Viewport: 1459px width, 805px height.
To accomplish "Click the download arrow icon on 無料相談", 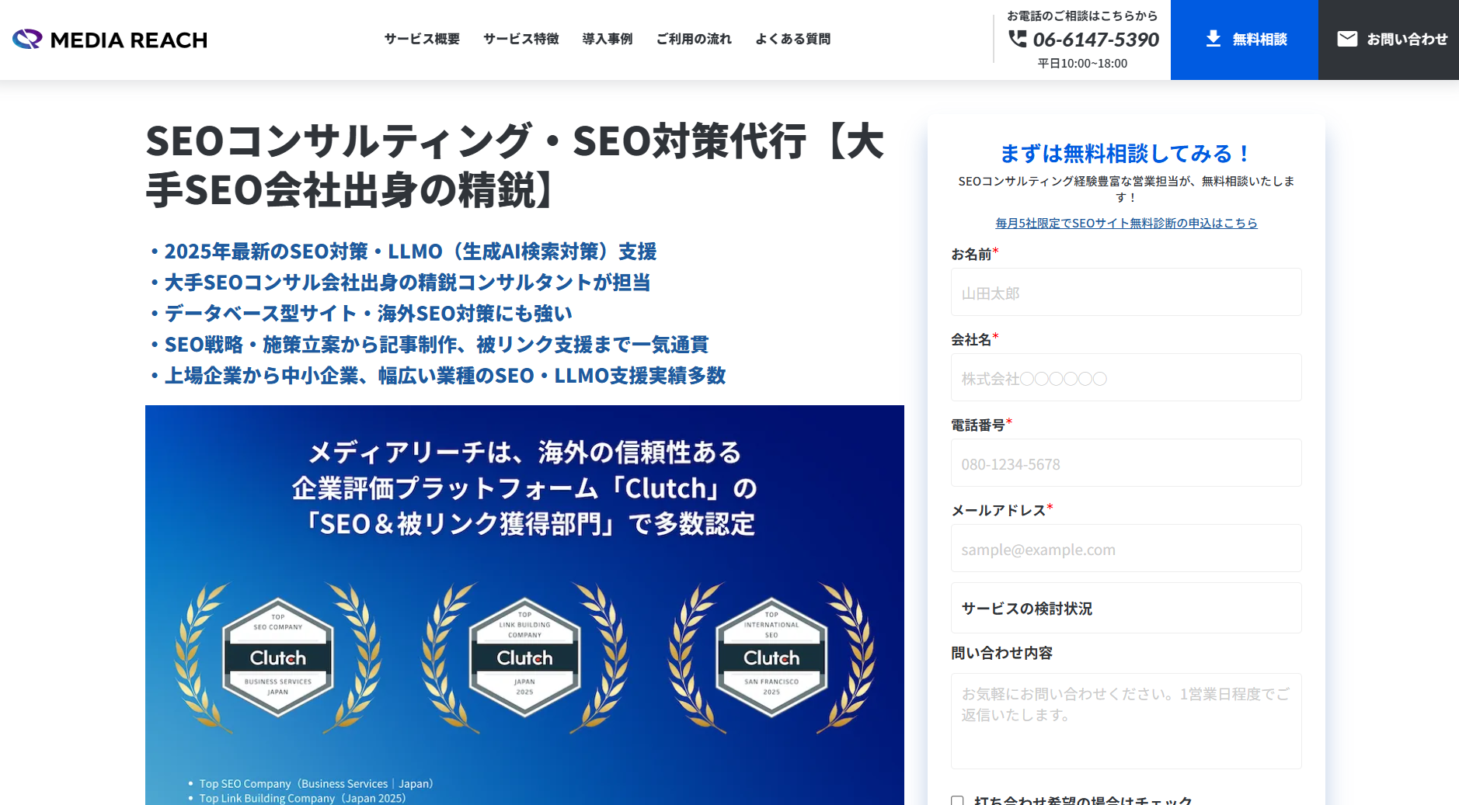I will 1213,39.
